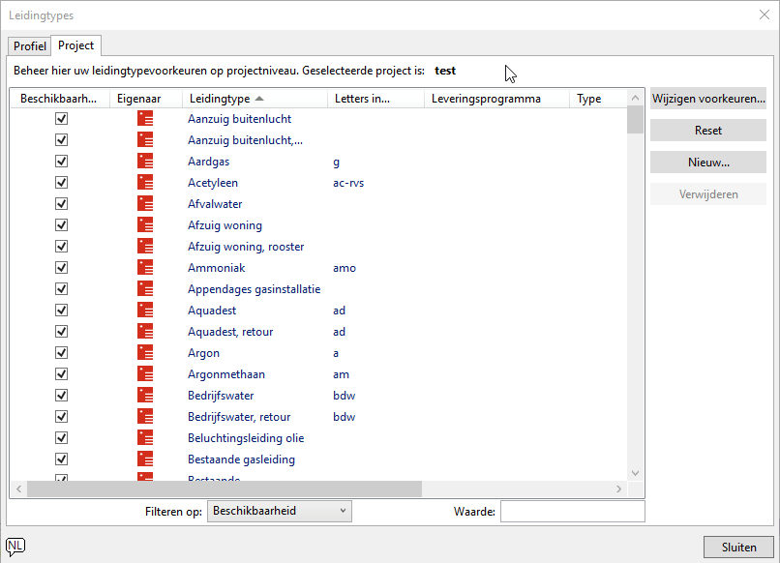Sort by the Letters in... column header
780x563 pixels.
tap(375, 99)
